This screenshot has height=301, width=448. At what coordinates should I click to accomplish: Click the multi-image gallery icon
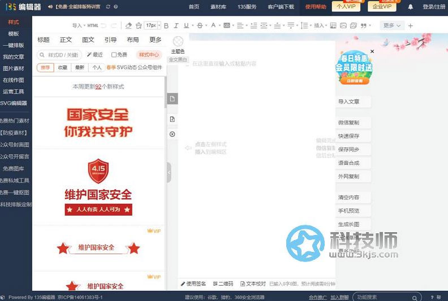click(354, 25)
